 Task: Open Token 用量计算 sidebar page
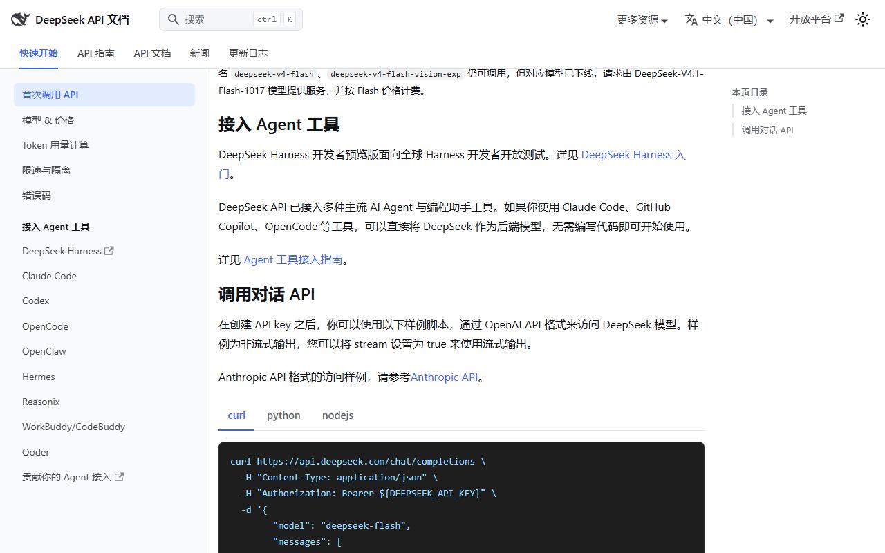coord(104,145)
